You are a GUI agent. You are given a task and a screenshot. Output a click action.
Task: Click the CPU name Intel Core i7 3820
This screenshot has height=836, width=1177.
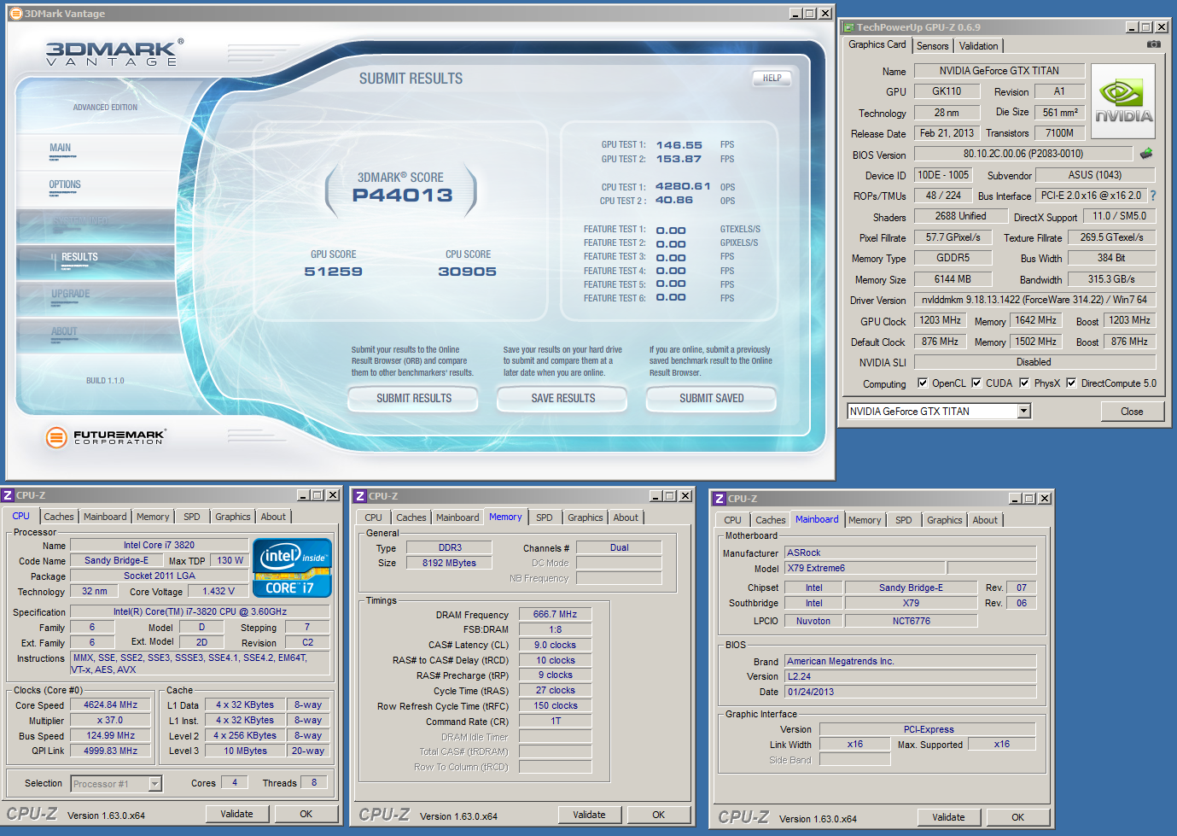pyautogui.click(x=159, y=545)
